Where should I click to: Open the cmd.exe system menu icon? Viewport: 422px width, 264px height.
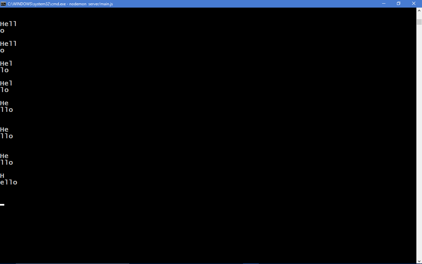click(x=3, y=4)
